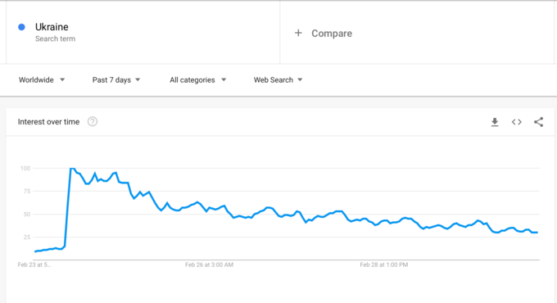
Task: Select the Feb 26 at 3:00 AM axis label
Action: click(x=209, y=265)
